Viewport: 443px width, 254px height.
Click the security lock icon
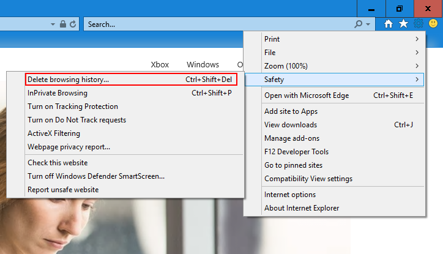63,24
